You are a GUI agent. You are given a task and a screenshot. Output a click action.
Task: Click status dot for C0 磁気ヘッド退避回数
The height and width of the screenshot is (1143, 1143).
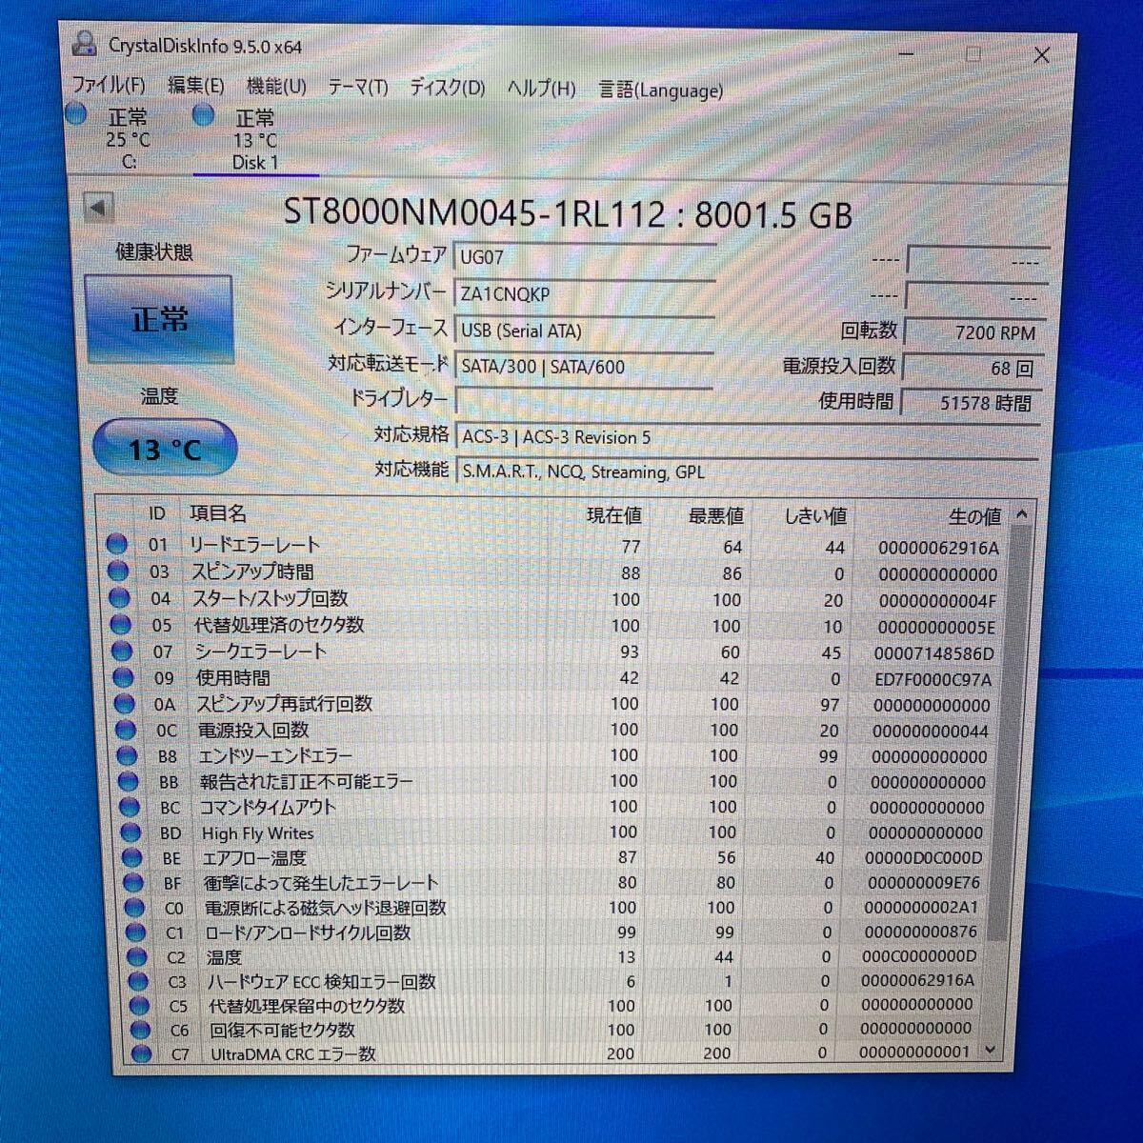(x=135, y=907)
